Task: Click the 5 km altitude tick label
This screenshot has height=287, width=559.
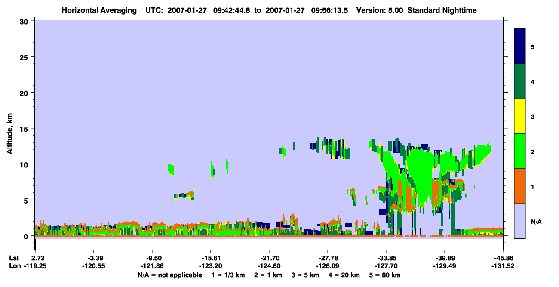Action: coord(27,200)
